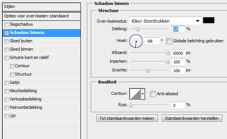The image size is (227, 139).
Task: Click the Ruis slider handle
Action: 131,105
